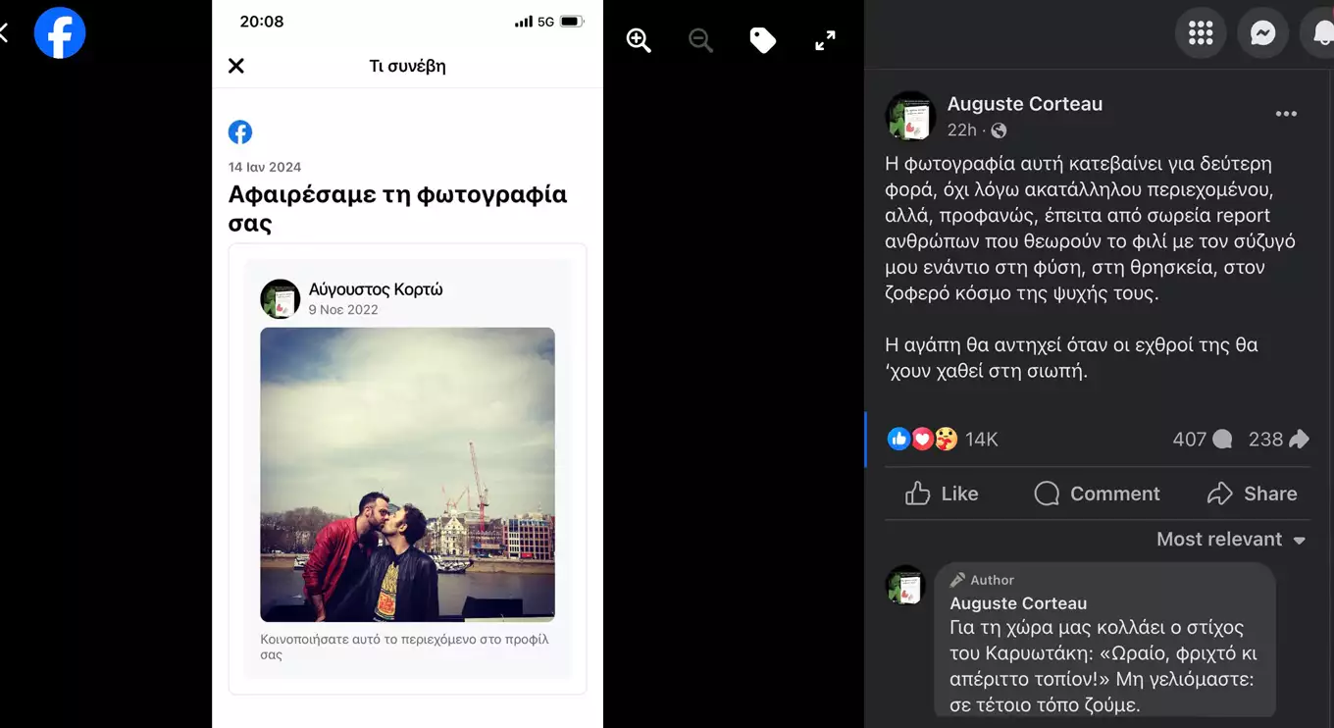Share this post
This screenshot has width=1334, height=728.
(x=1252, y=494)
